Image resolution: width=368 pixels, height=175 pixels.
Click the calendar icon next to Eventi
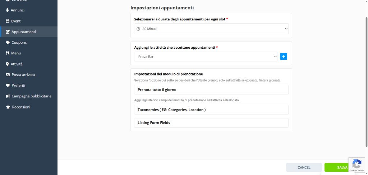(8, 21)
